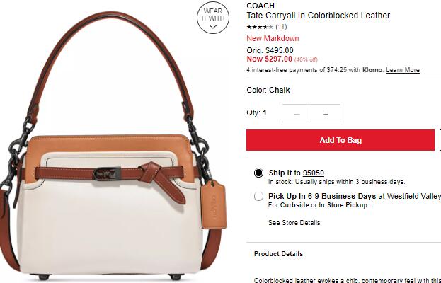
Task: Click See Store Details link
Action: [x=294, y=223]
